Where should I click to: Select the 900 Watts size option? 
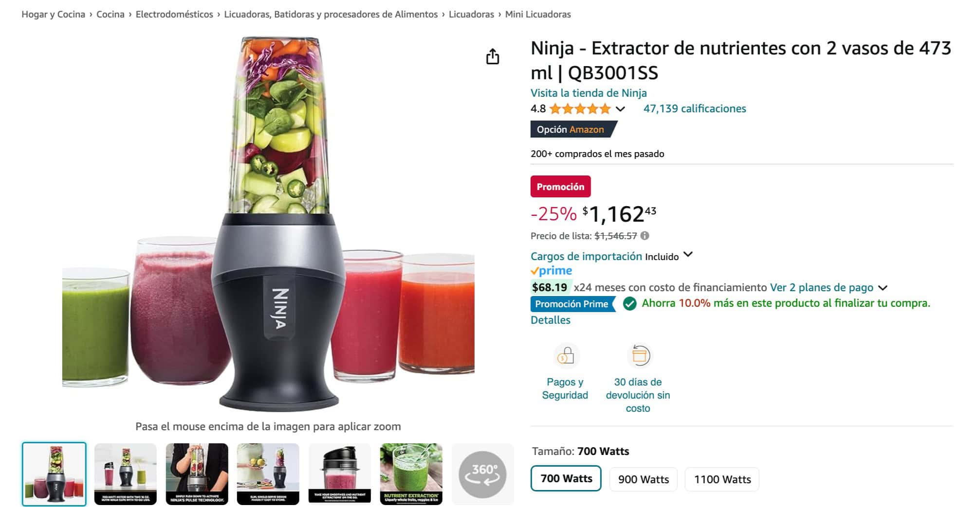[644, 479]
